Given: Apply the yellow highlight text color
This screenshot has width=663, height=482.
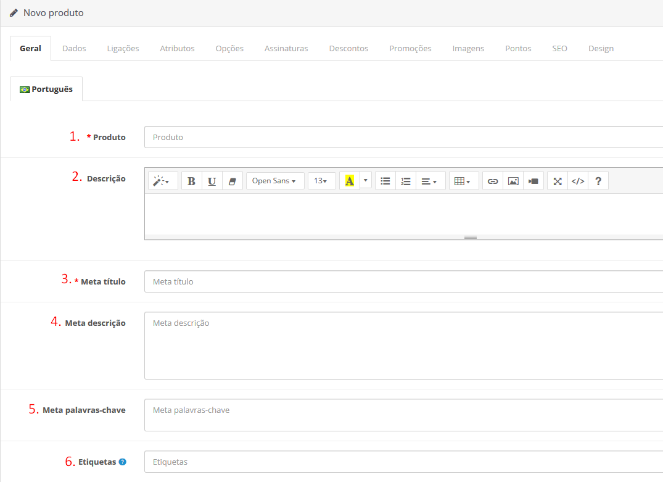Looking at the screenshot, I should tap(349, 181).
